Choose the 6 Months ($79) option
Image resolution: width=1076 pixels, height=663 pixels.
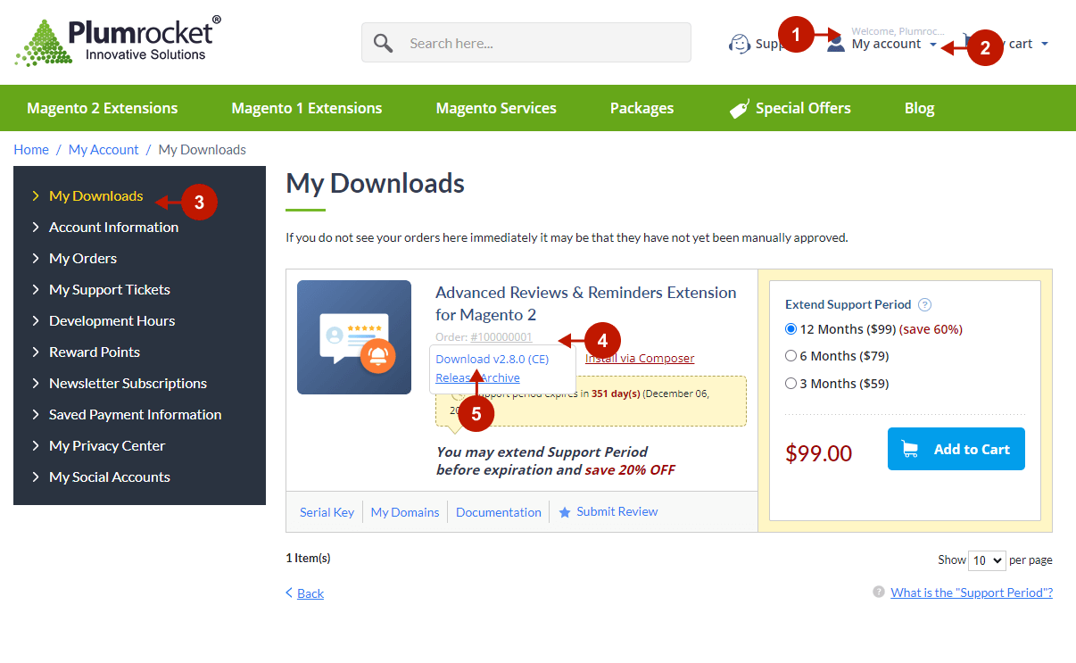pos(790,355)
